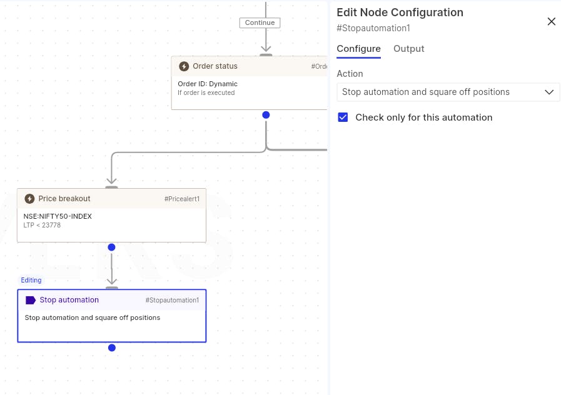Select the Price breakout node title
Screen dimensions: 561x395
tap(64, 199)
